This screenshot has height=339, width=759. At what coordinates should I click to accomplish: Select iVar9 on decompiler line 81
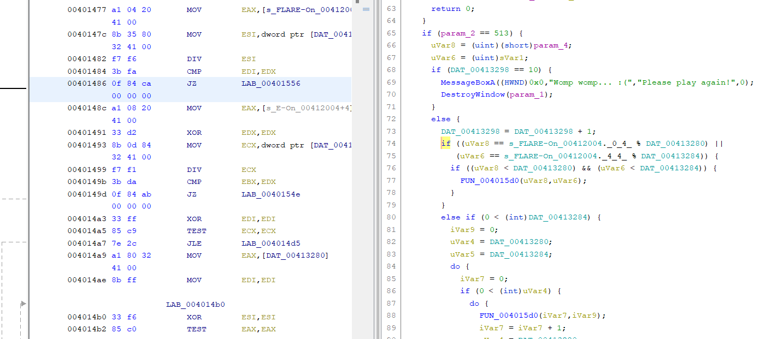462,230
